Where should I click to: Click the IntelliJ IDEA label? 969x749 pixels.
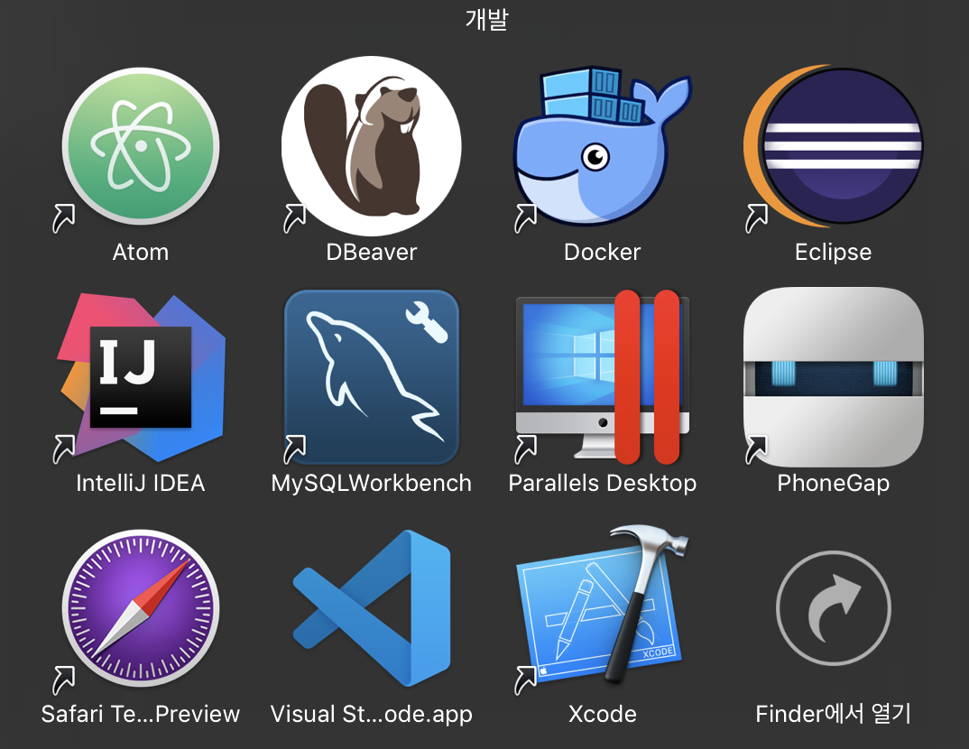[x=140, y=484]
